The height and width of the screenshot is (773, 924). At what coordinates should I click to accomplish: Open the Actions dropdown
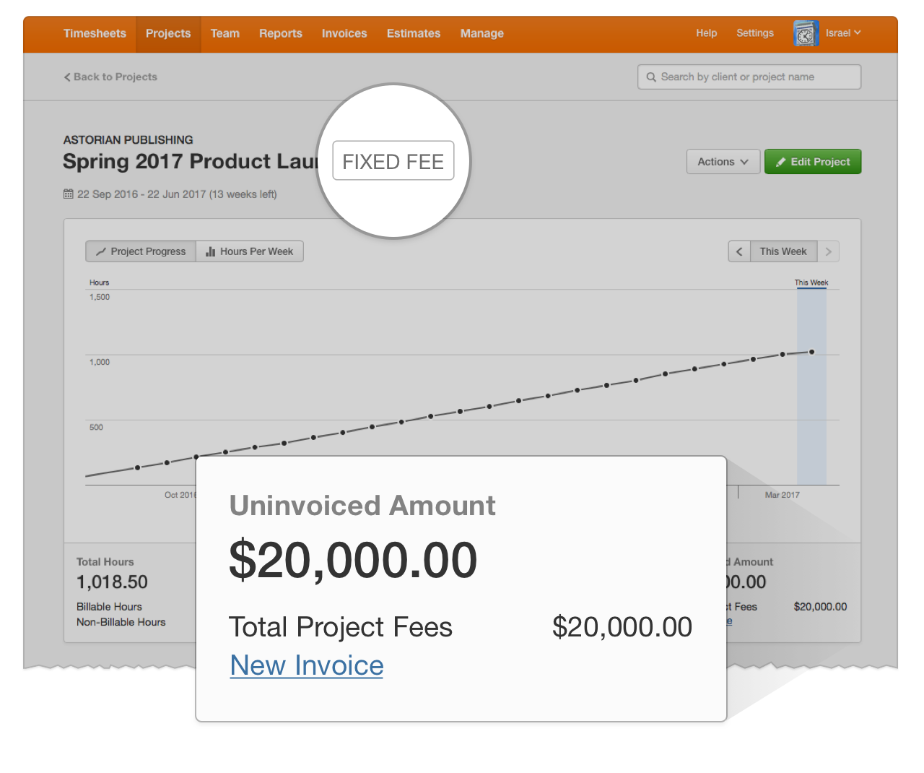pos(723,161)
